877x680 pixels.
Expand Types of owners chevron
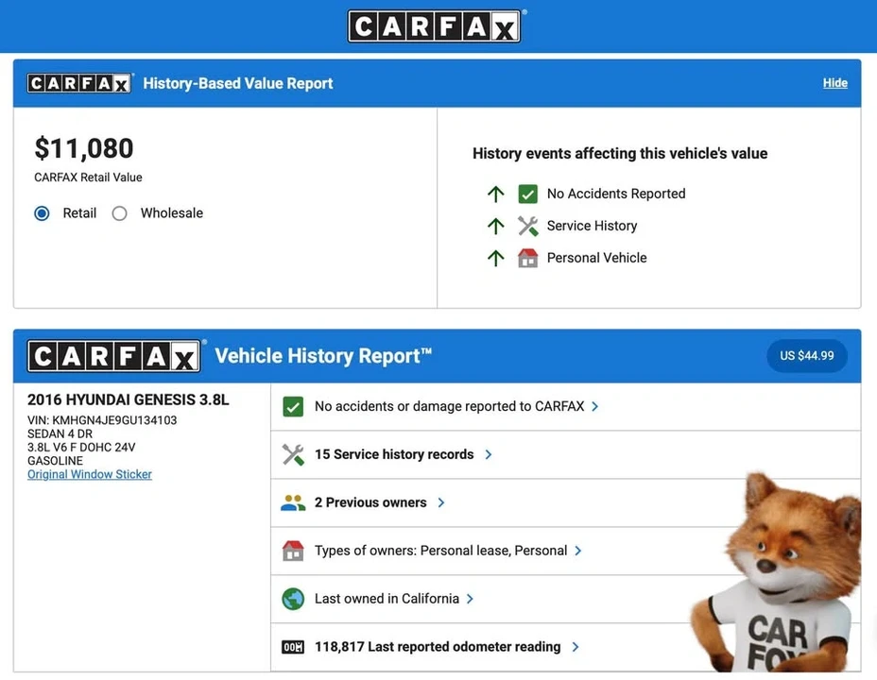(x=577, y=551)
